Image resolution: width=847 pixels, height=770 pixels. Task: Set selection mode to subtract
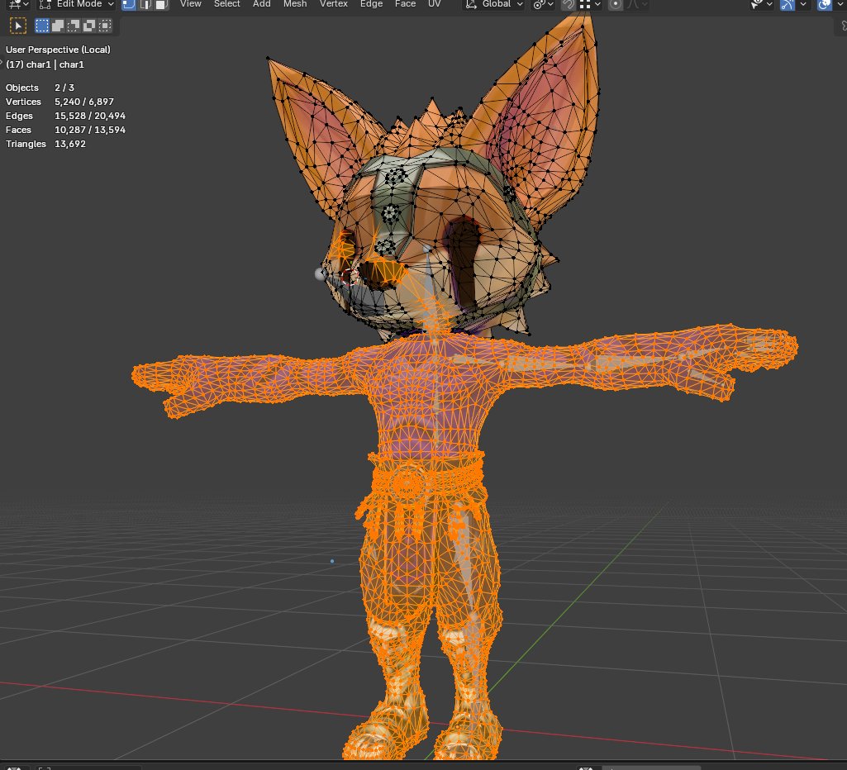[74, 26]
